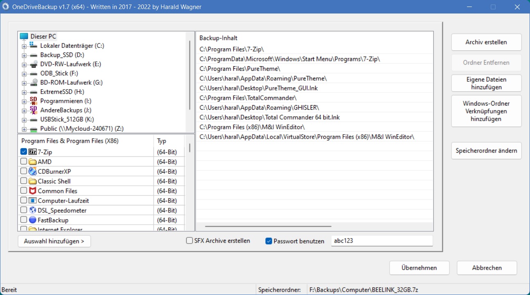Click the CDBurnerXP program icon
The width and height of the screenshot is (530, 295).
pyautogui.click(x=33, y=171)
